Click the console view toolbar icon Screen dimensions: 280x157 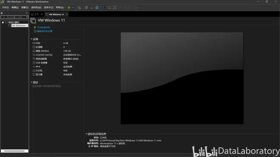(x=127, y=8)
